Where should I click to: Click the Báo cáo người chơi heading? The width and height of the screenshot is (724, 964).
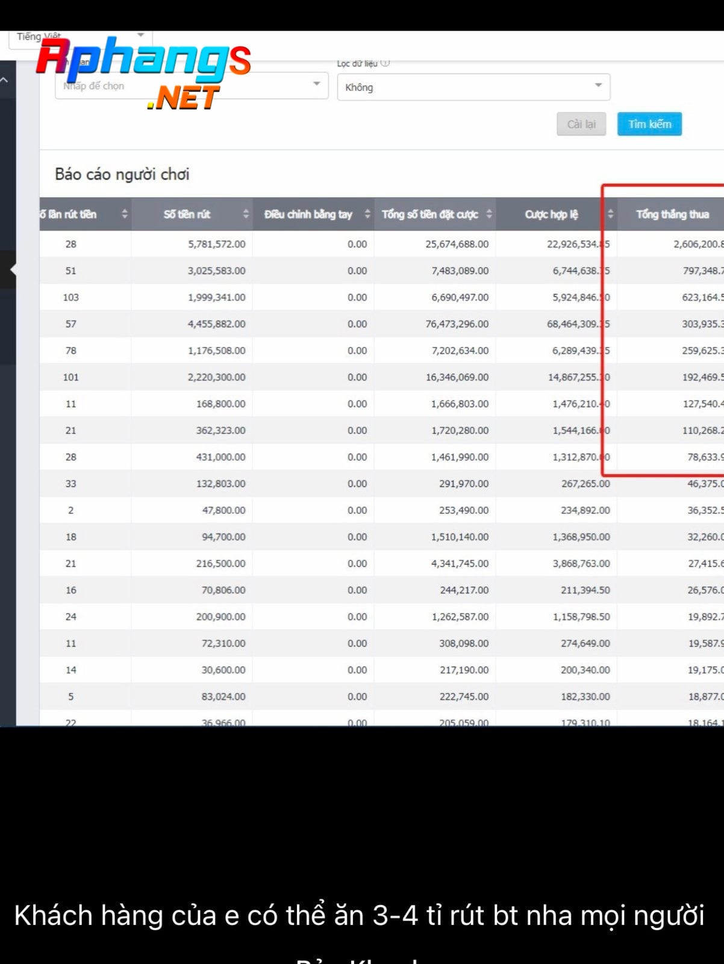[122, 175]
